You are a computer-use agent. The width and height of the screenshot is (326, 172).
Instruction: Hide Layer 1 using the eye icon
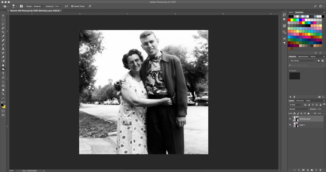coord(290,125)
